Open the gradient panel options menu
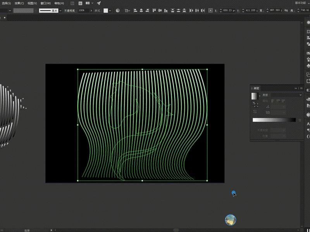This screenshot has width=310, height=232. coord(301,89)
